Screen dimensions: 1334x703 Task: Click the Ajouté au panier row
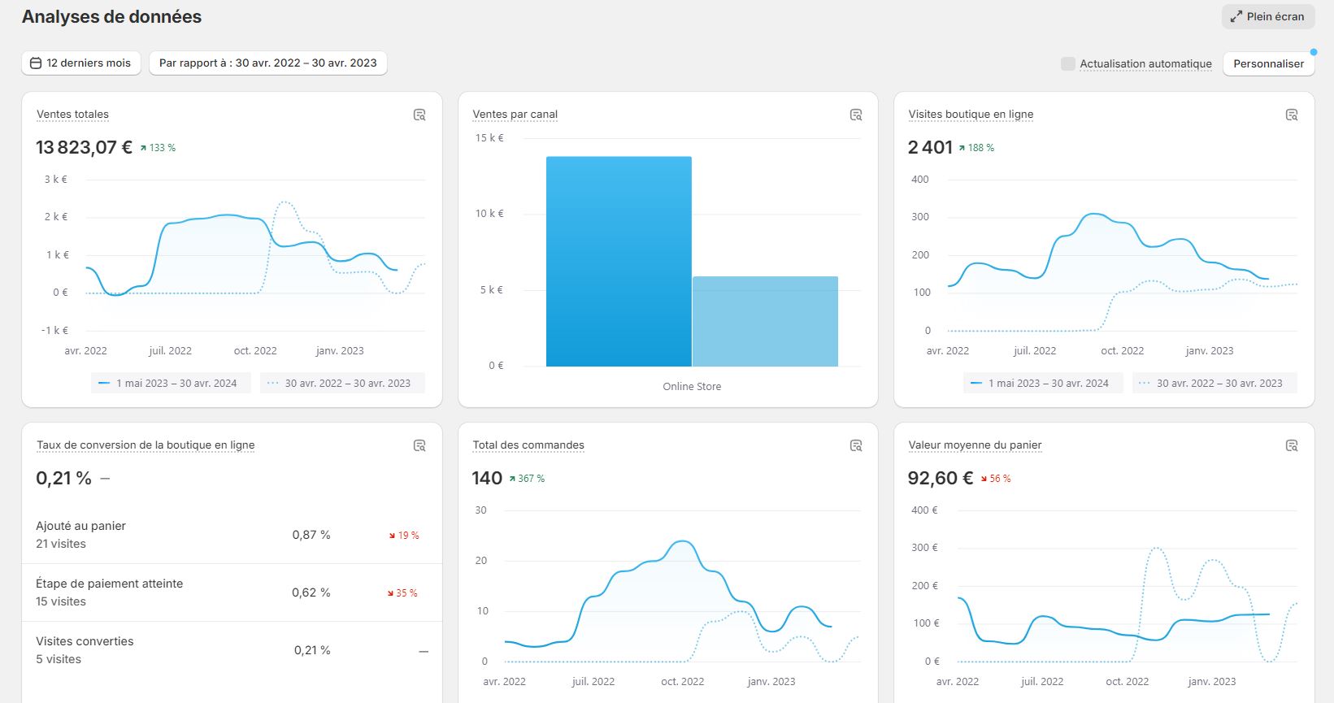click(232, 535)
